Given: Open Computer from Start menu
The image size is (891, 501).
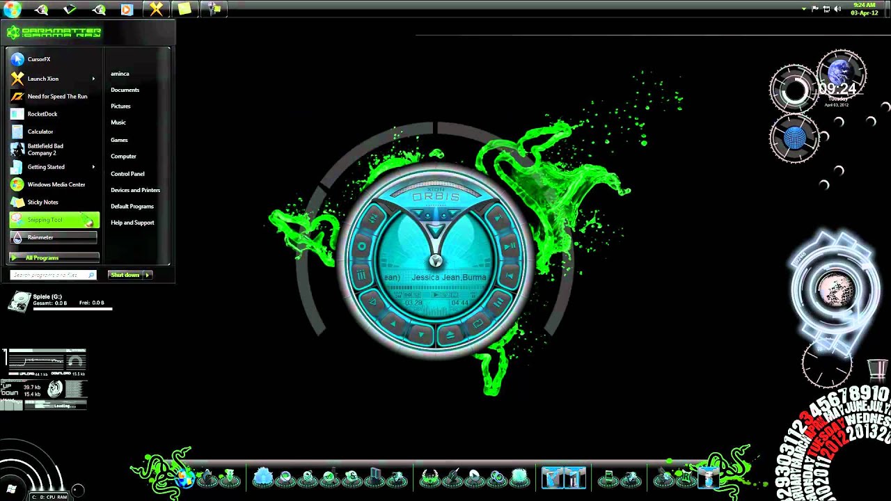Looking at the screenshot, I should pos(123,157).
